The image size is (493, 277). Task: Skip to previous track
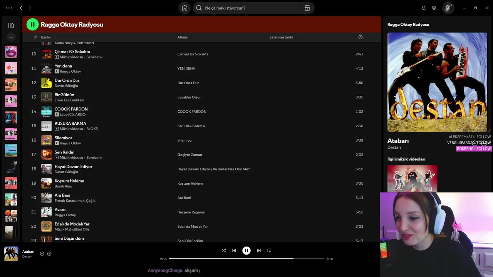pyautogui.click(x=234, y=250)
